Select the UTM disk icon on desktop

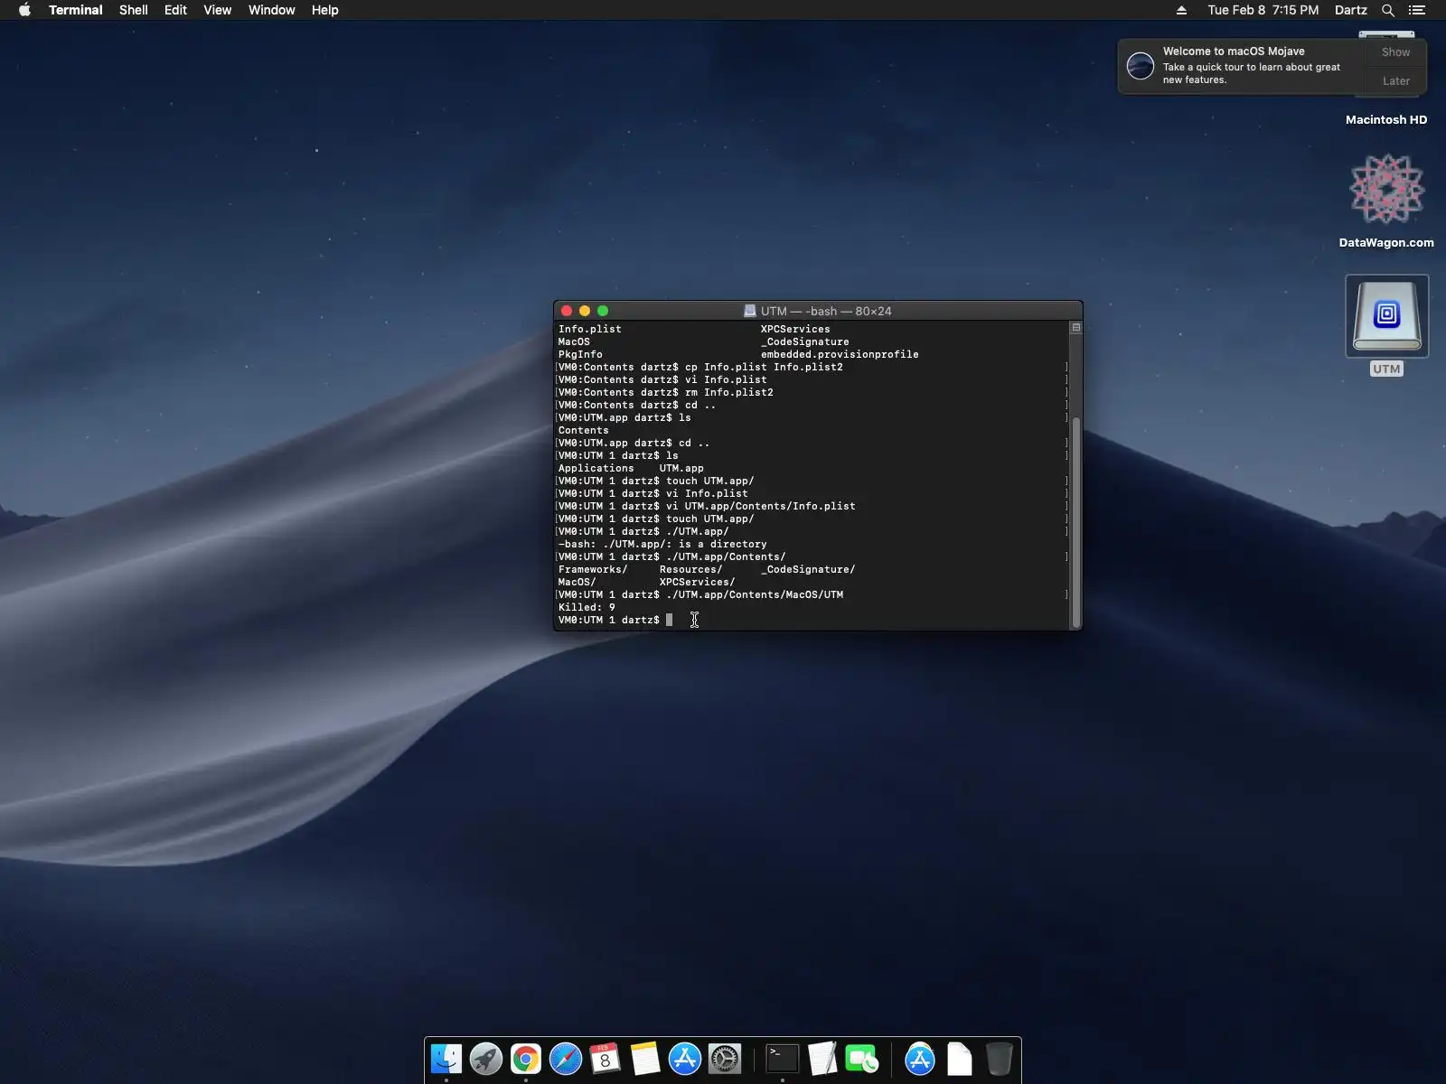point(1387,317)
